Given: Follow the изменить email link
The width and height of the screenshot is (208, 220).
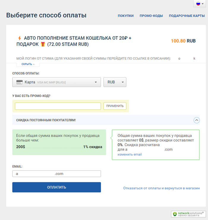Looking at the screenshot, I should tap(130, 155).
